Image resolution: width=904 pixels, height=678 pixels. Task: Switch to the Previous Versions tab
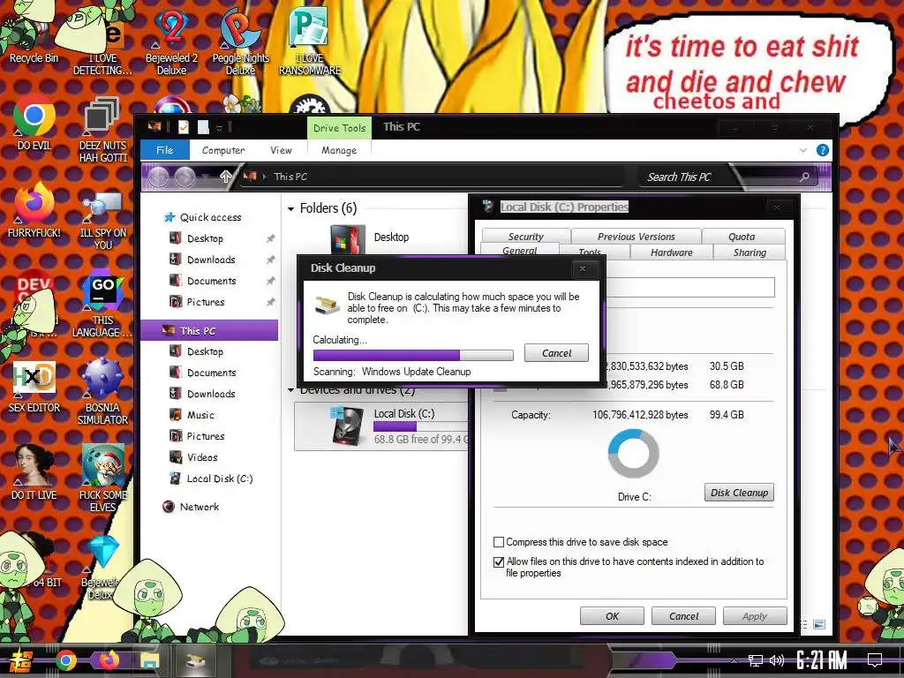pos(636,237)
